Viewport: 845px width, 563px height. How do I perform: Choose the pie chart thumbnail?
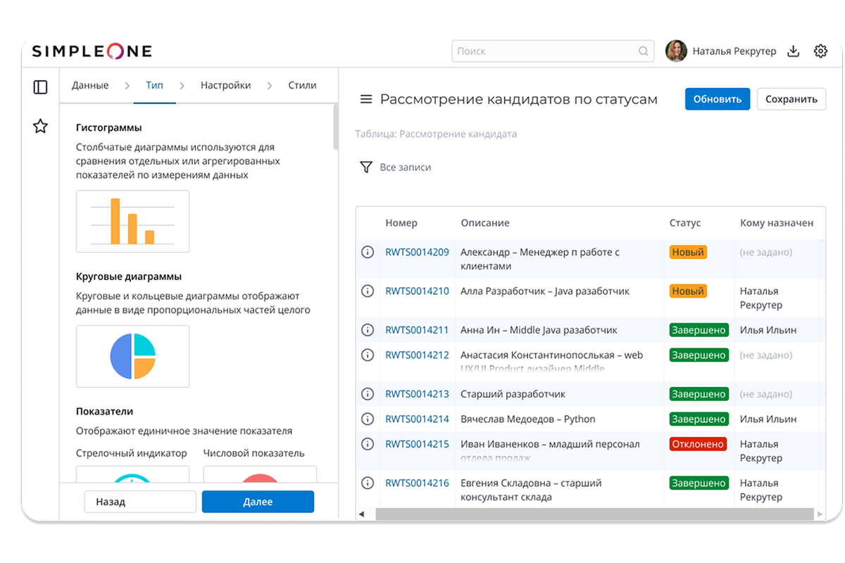coord(132,356)
